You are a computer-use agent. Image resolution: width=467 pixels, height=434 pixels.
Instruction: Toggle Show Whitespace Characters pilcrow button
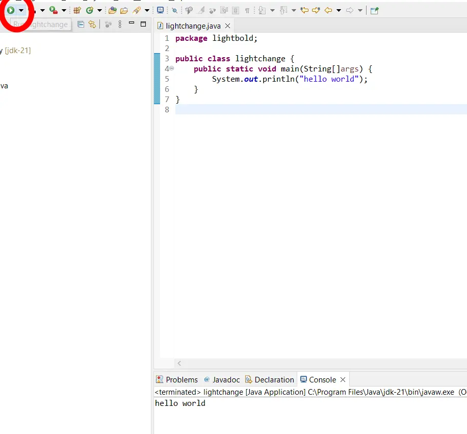click(247, 10)
